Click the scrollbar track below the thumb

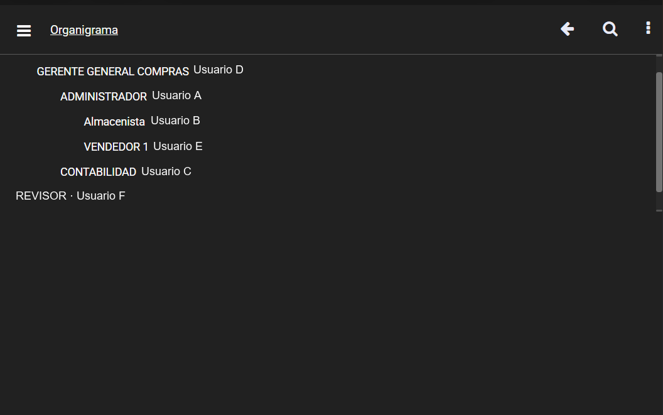pos(659,201)
